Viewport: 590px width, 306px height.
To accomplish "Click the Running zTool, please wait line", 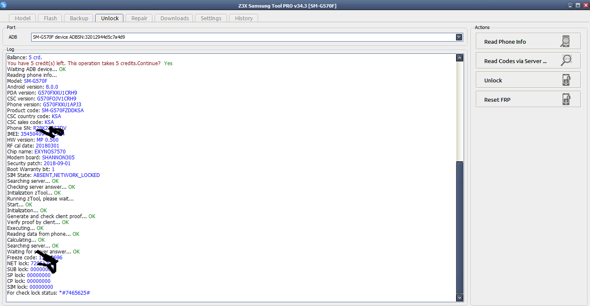I will [x=40, y=199].
